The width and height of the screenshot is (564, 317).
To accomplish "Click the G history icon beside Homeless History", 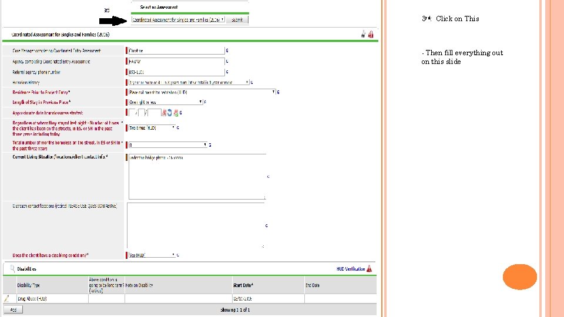I will click(251, 82).
